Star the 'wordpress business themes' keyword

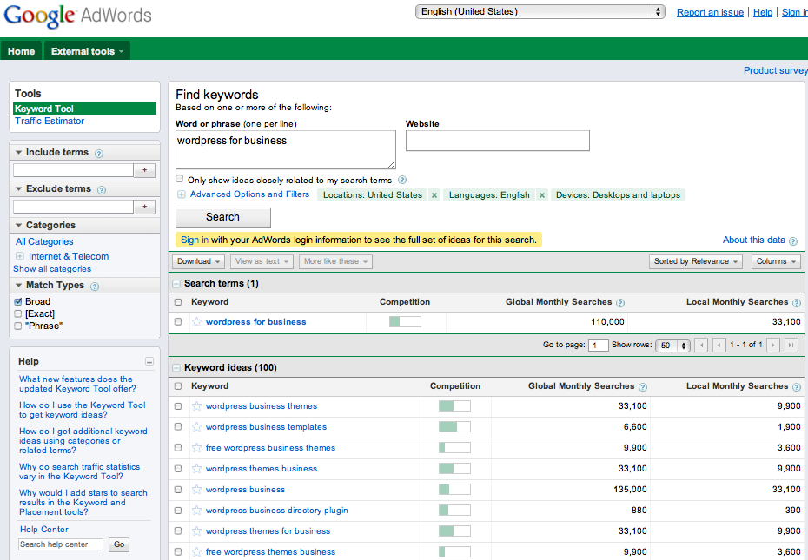coord(196,406)
